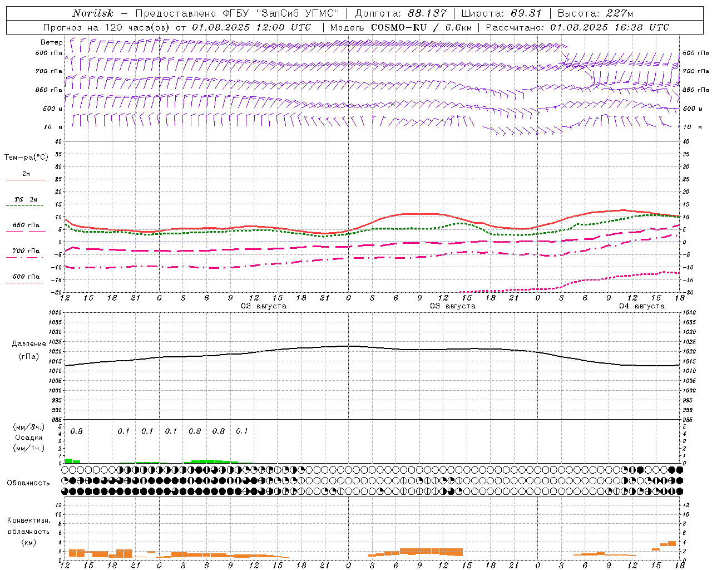712x570 pixels.
Task: Click the model name "COSMO-RU / 6.6км"
Action: tap(422, 27)
